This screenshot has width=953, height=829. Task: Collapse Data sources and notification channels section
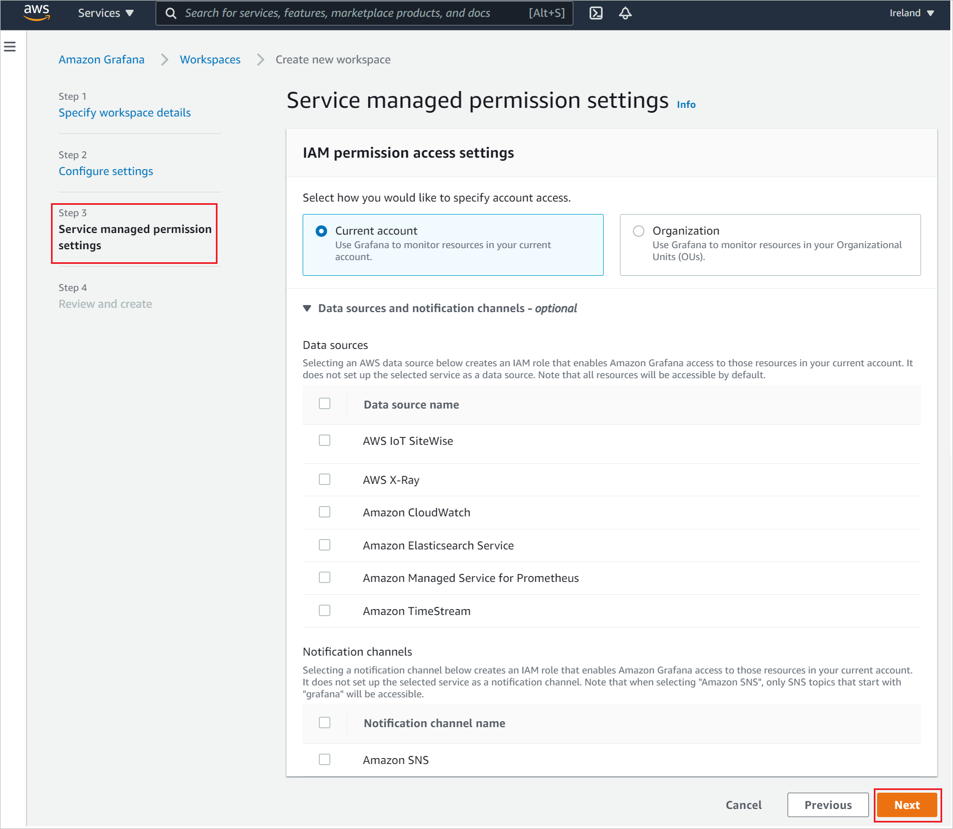(x=307, y=308)
